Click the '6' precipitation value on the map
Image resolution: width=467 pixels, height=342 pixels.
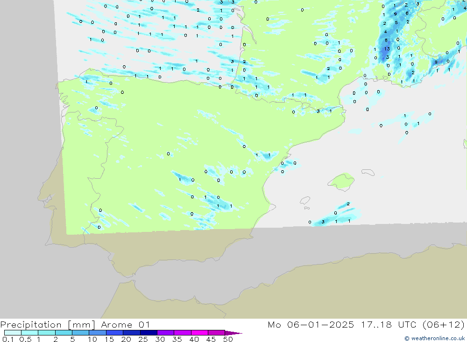[x=407, y=14]
